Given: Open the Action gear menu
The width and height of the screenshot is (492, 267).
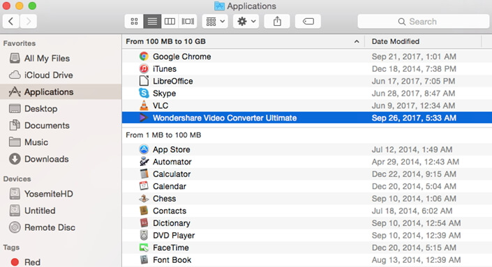Looking at the screenshot, I should click(246, 22).
